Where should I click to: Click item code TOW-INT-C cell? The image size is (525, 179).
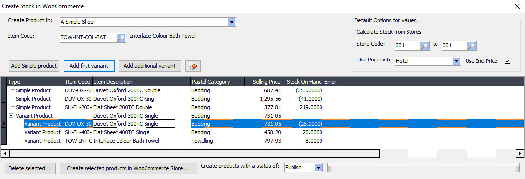point(78,141)
